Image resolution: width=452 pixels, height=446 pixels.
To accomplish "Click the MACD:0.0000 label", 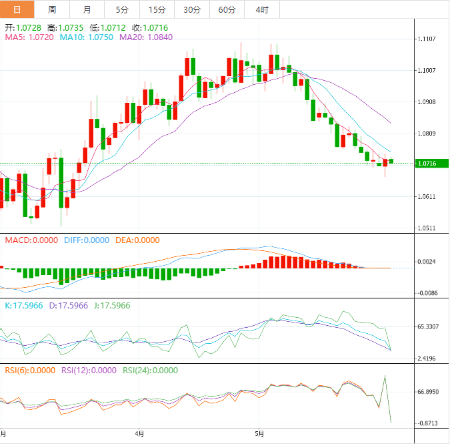I will 32,240.
